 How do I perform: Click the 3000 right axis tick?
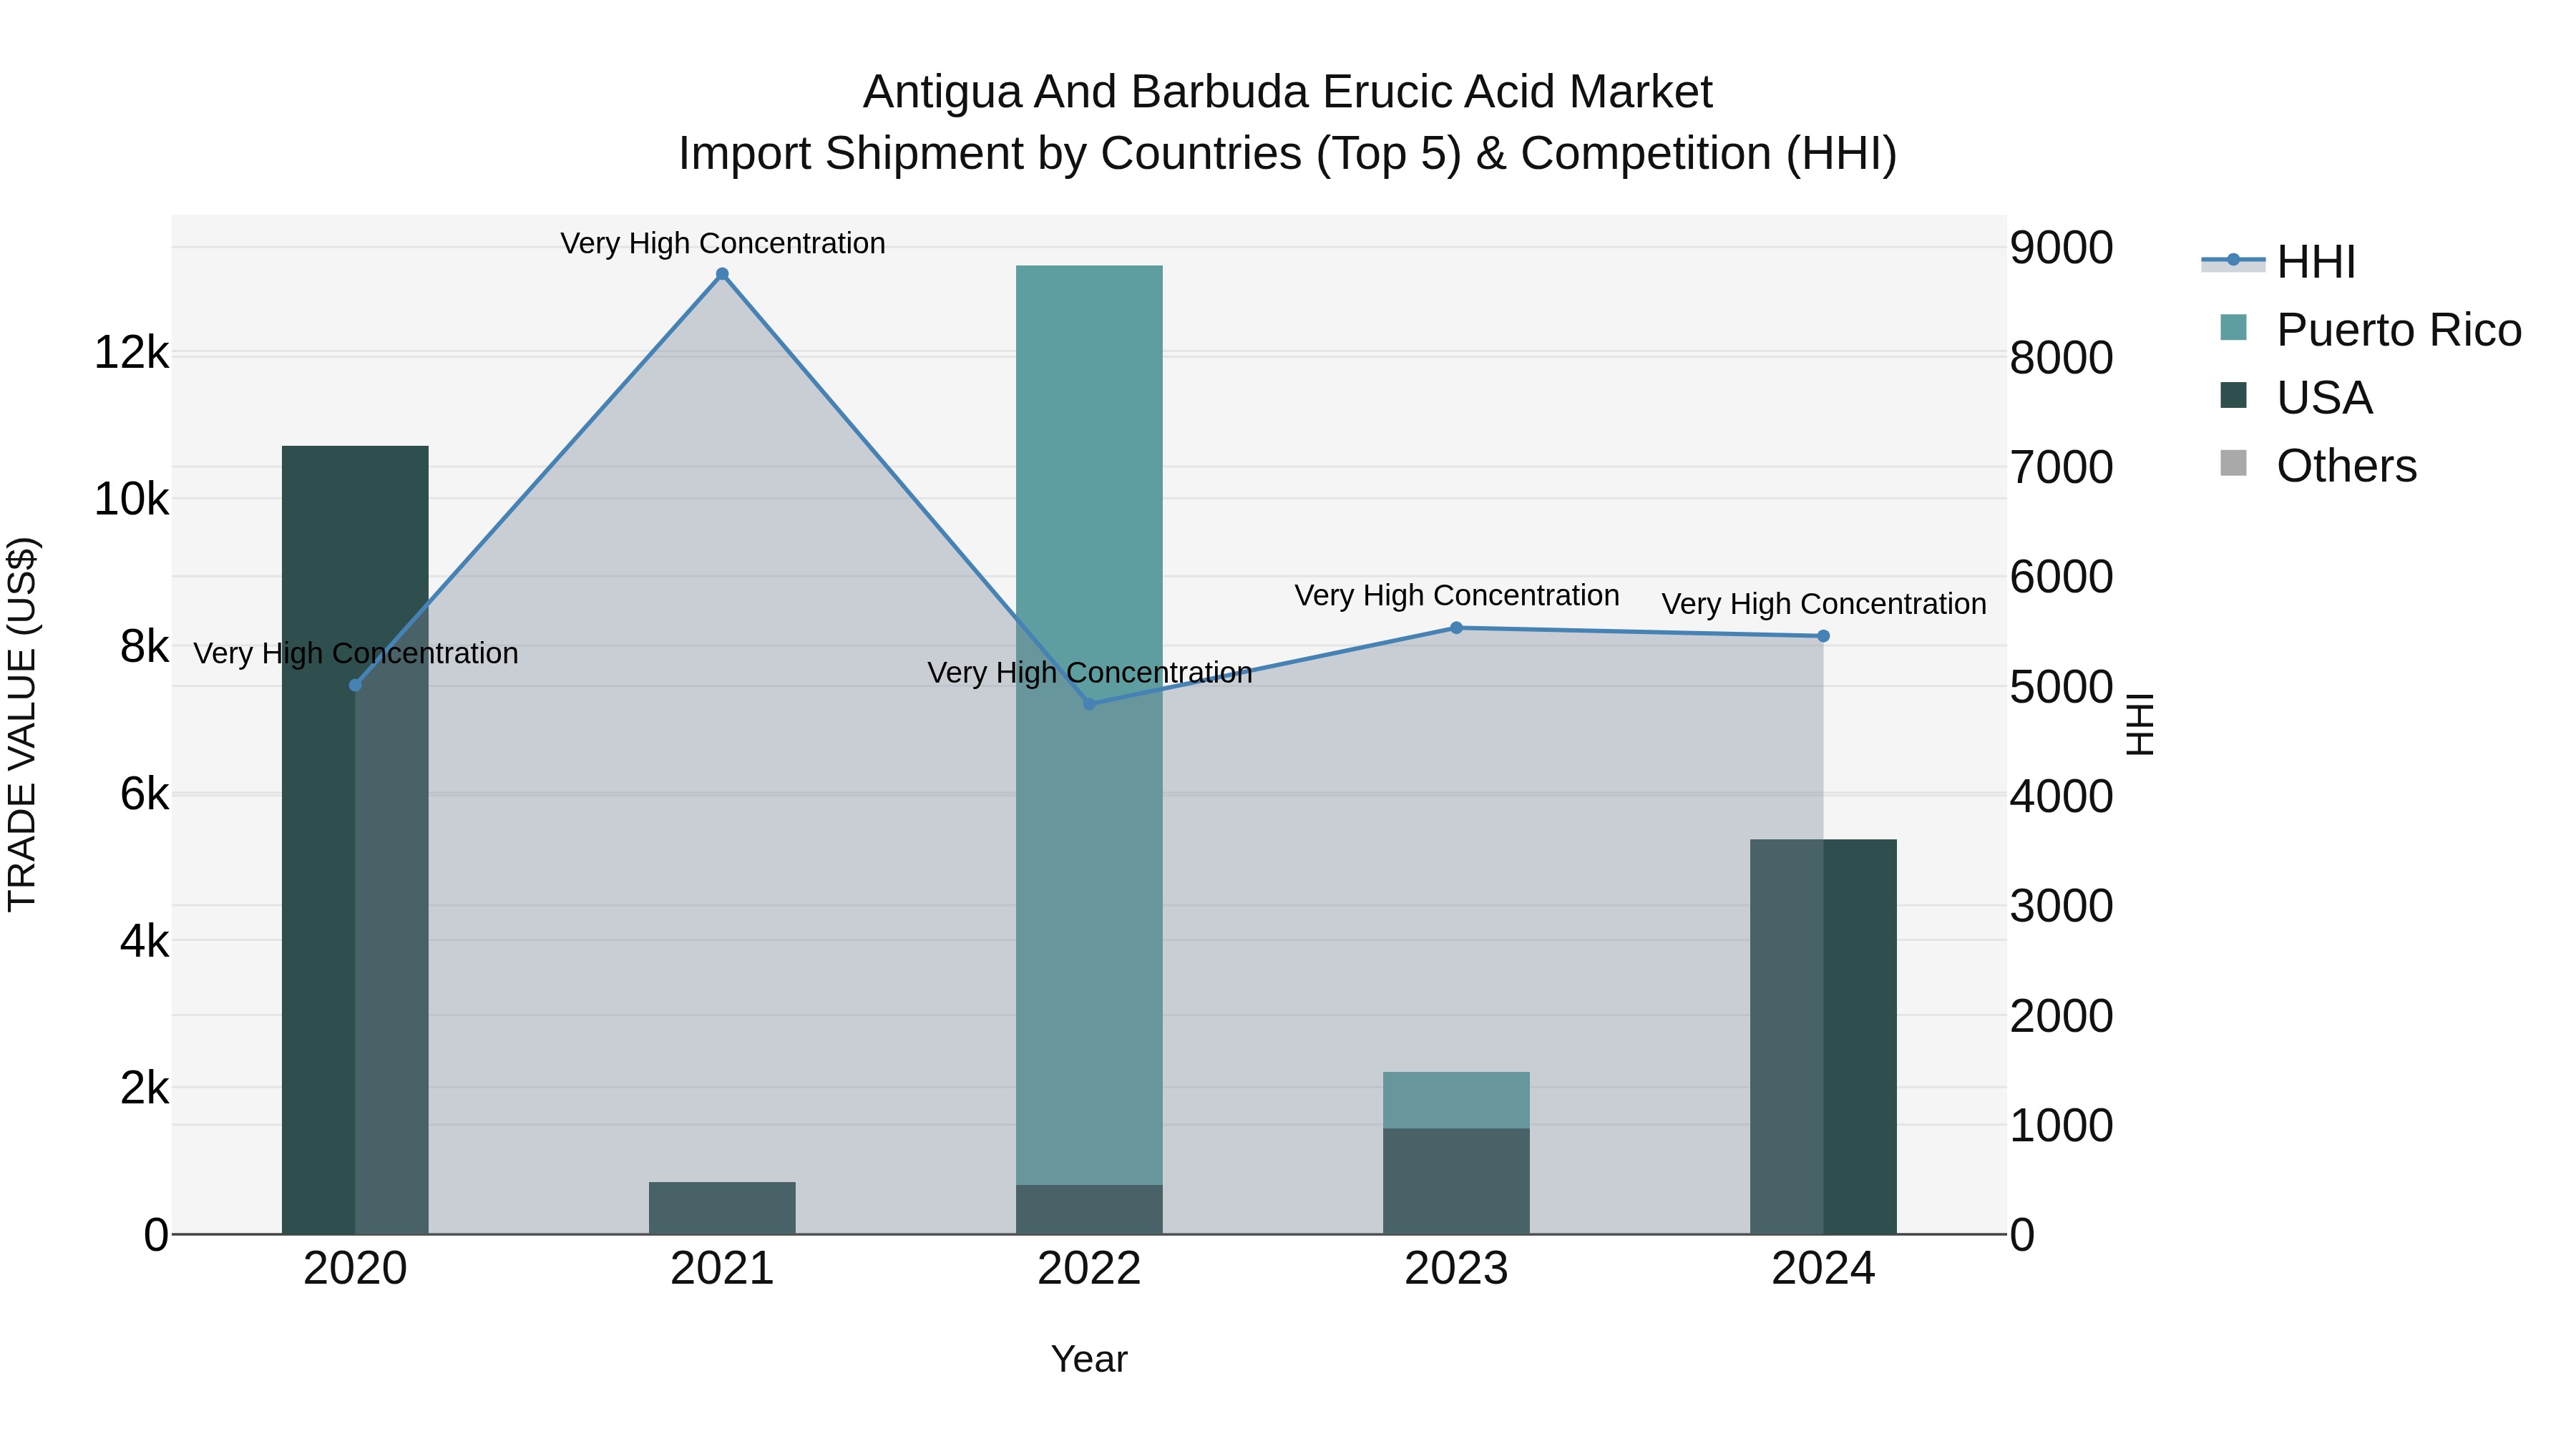point(2061,906)
